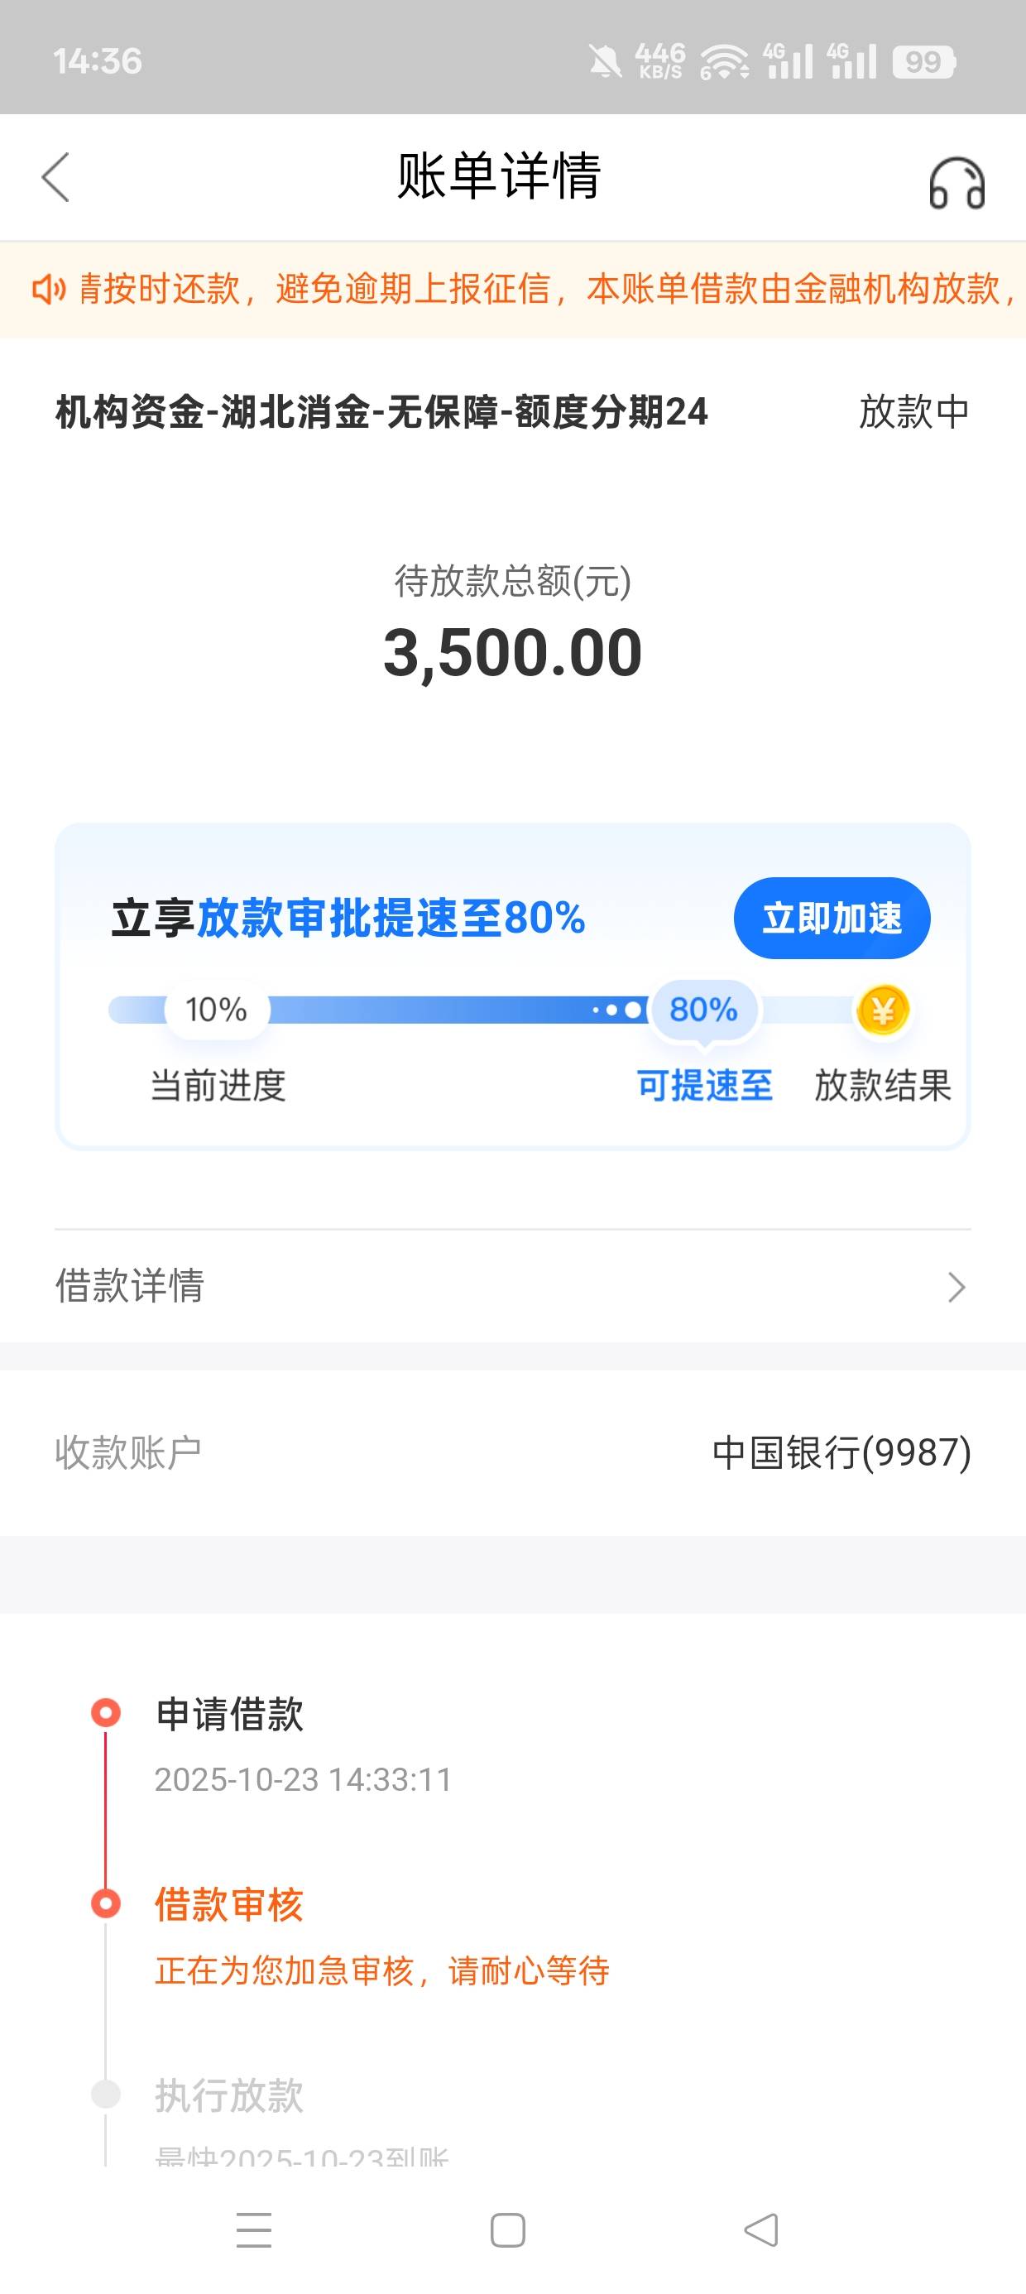Viewport: 1026px width, 2294px height.
Task: Tap the back arrow in header
Action: coord(55,177)
